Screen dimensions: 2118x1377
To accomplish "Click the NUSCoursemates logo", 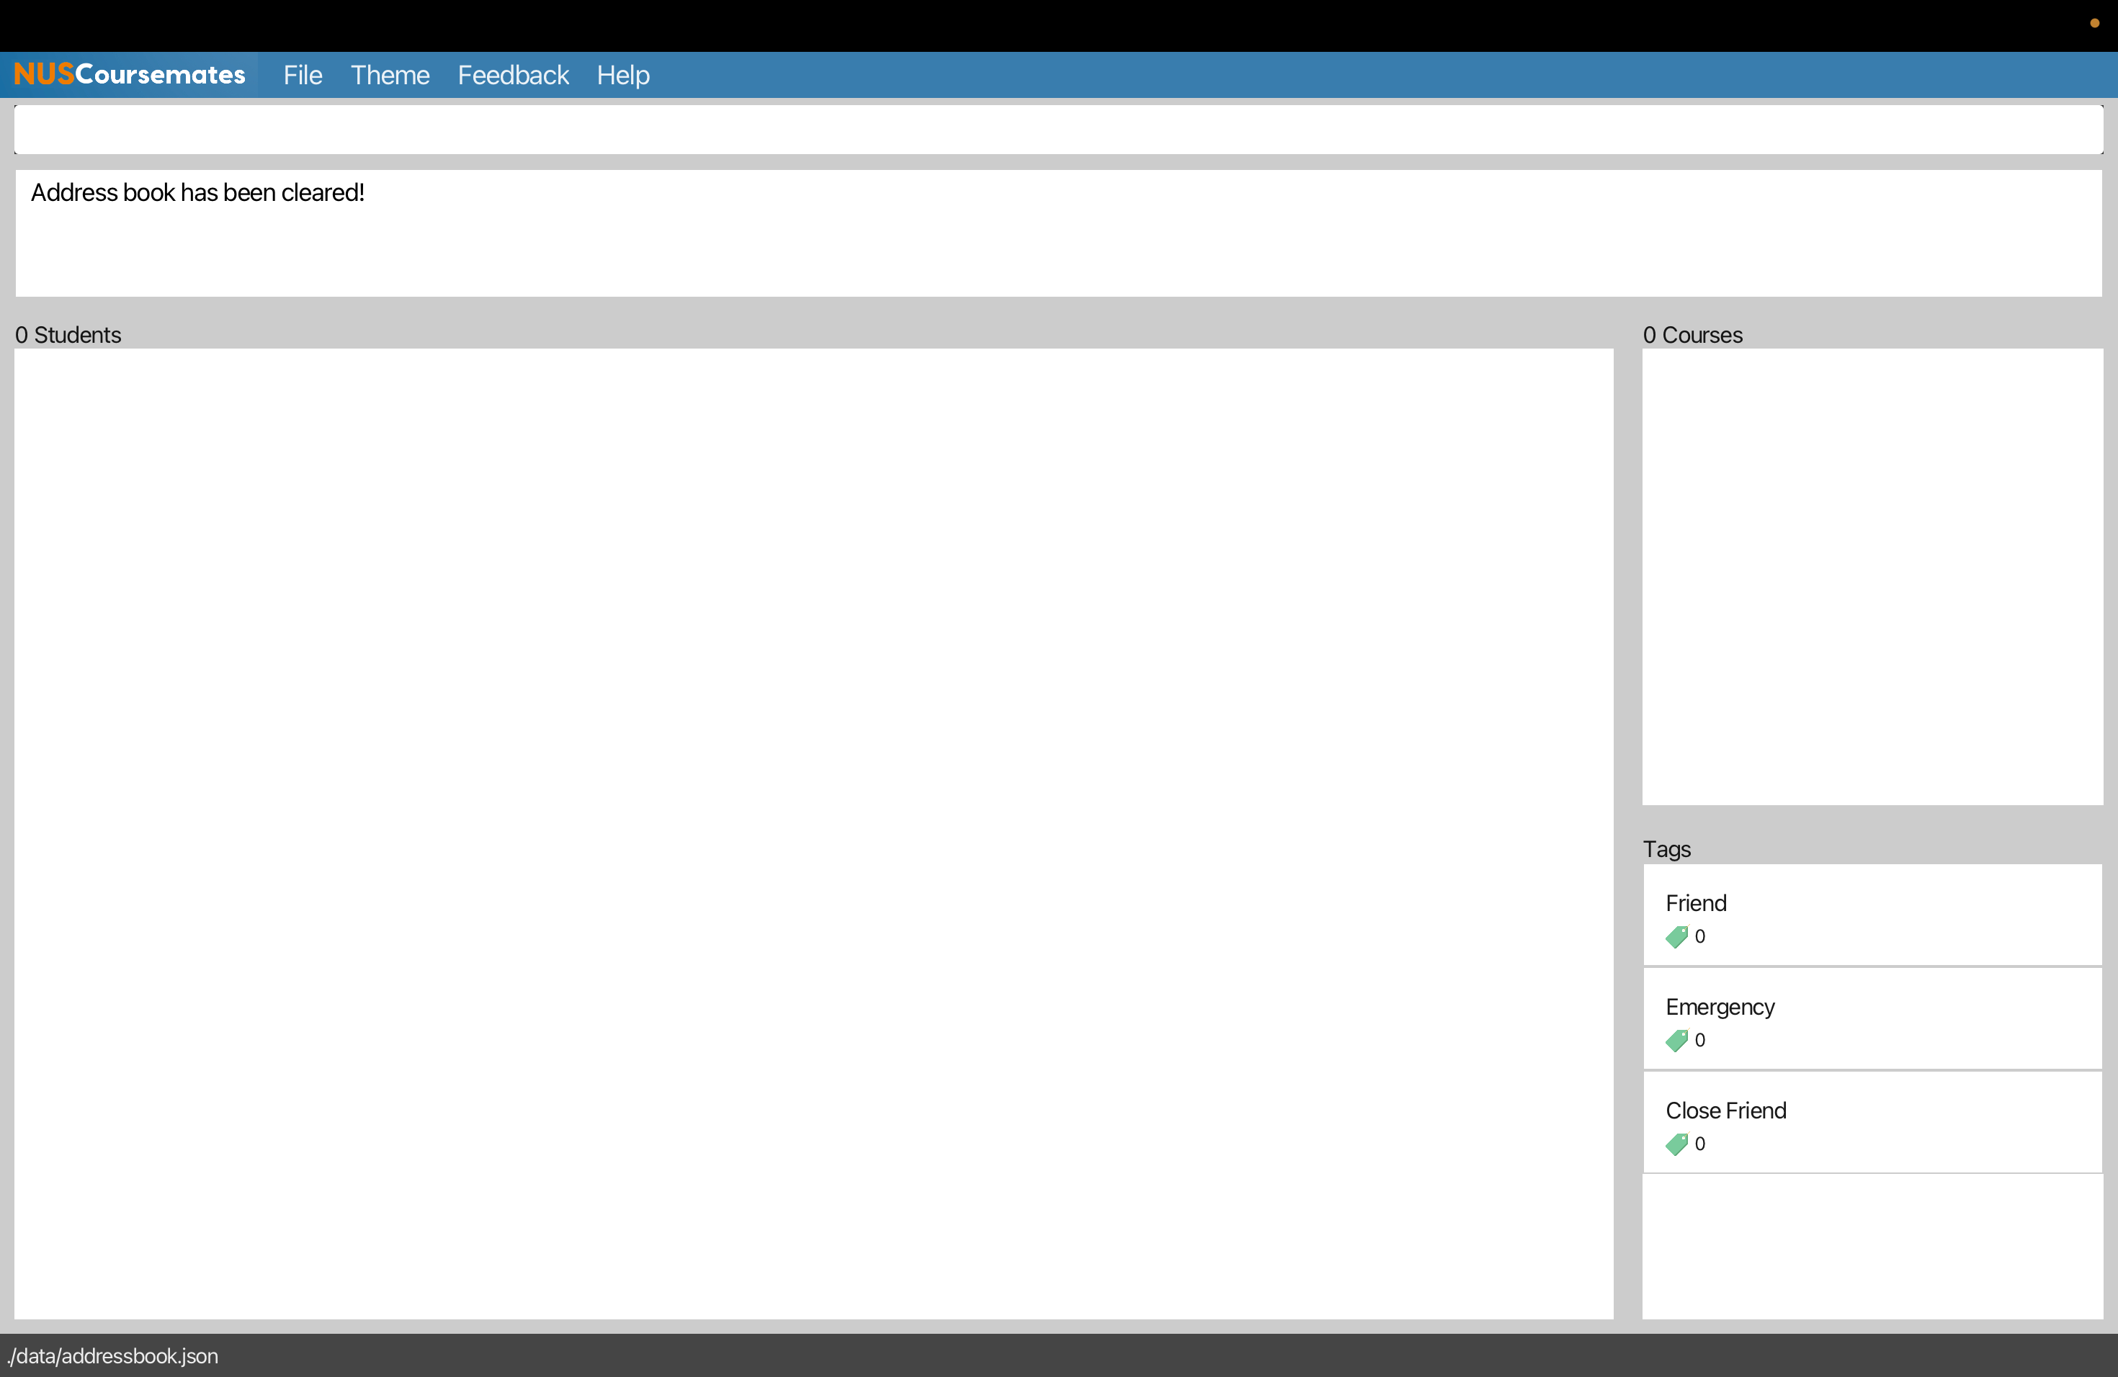I will click(130, 75).
